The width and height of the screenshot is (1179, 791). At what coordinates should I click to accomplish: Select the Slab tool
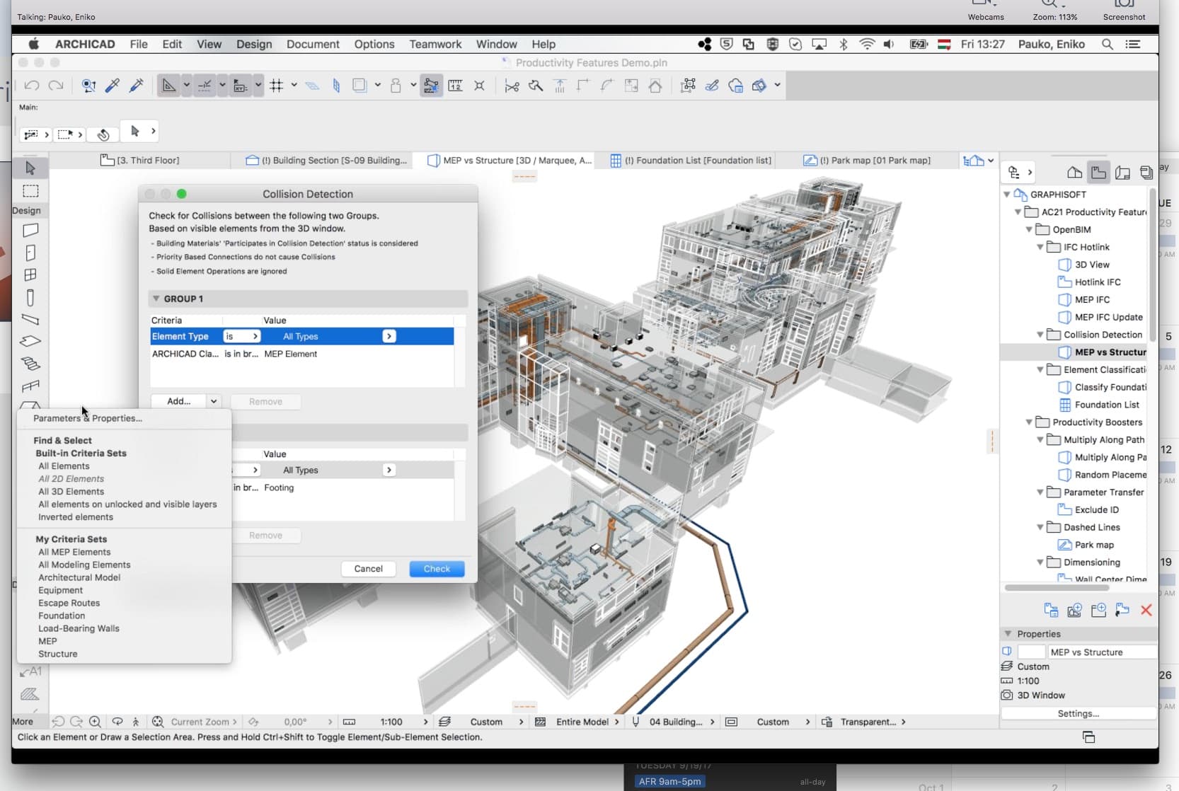pos(30,342)
